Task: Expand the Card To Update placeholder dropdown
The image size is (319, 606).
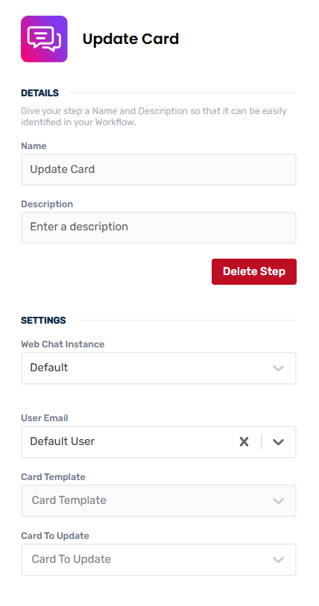Action: pyautogui.click(x=159, y=560)
